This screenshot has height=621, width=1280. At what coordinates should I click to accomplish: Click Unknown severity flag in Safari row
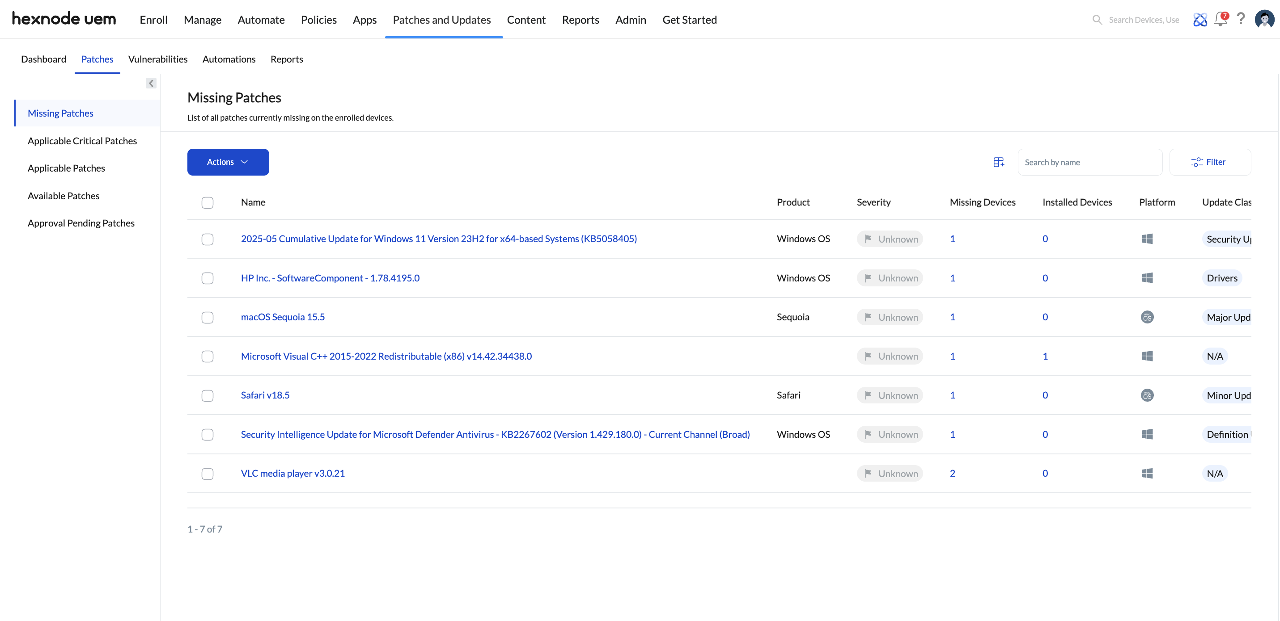pos(890,395)
